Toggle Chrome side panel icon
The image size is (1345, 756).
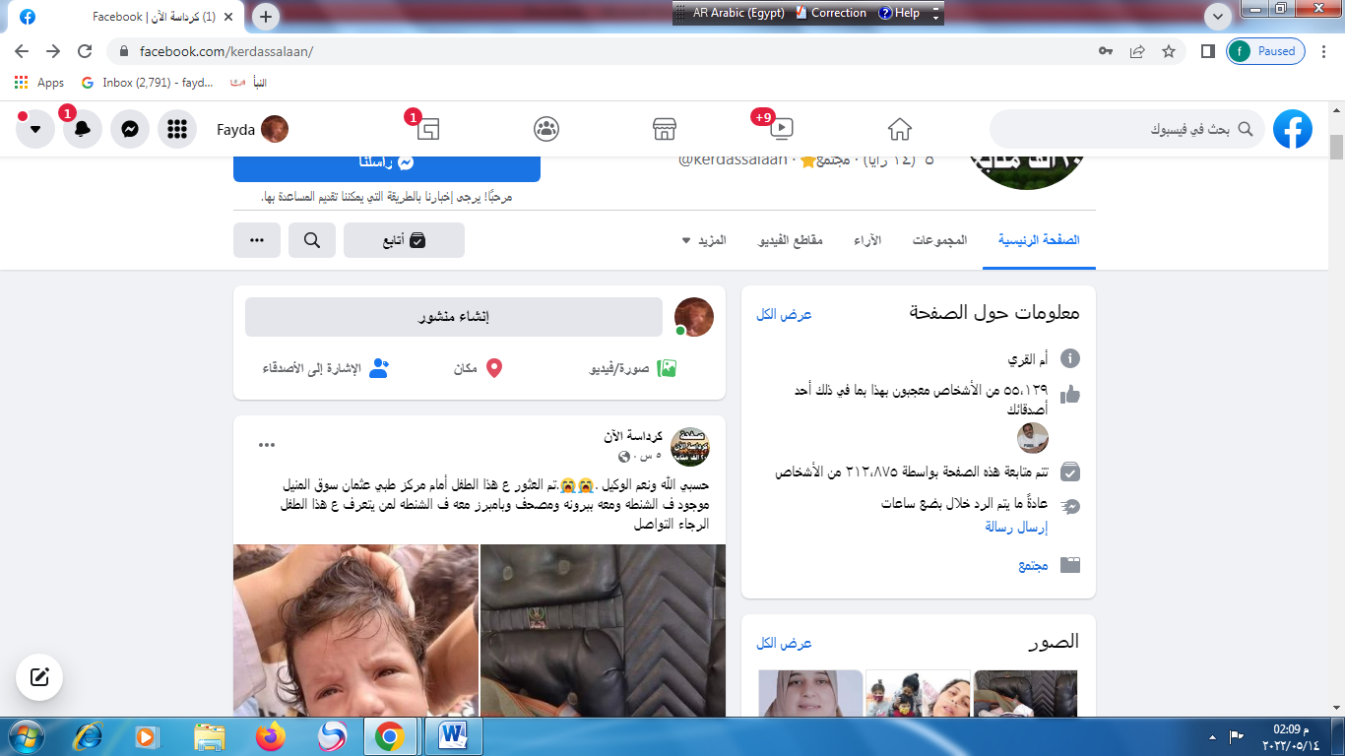pyautogui.click(x=1208, y=51)
